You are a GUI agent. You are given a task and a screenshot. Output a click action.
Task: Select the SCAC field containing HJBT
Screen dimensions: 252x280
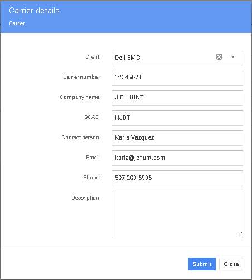177,118
